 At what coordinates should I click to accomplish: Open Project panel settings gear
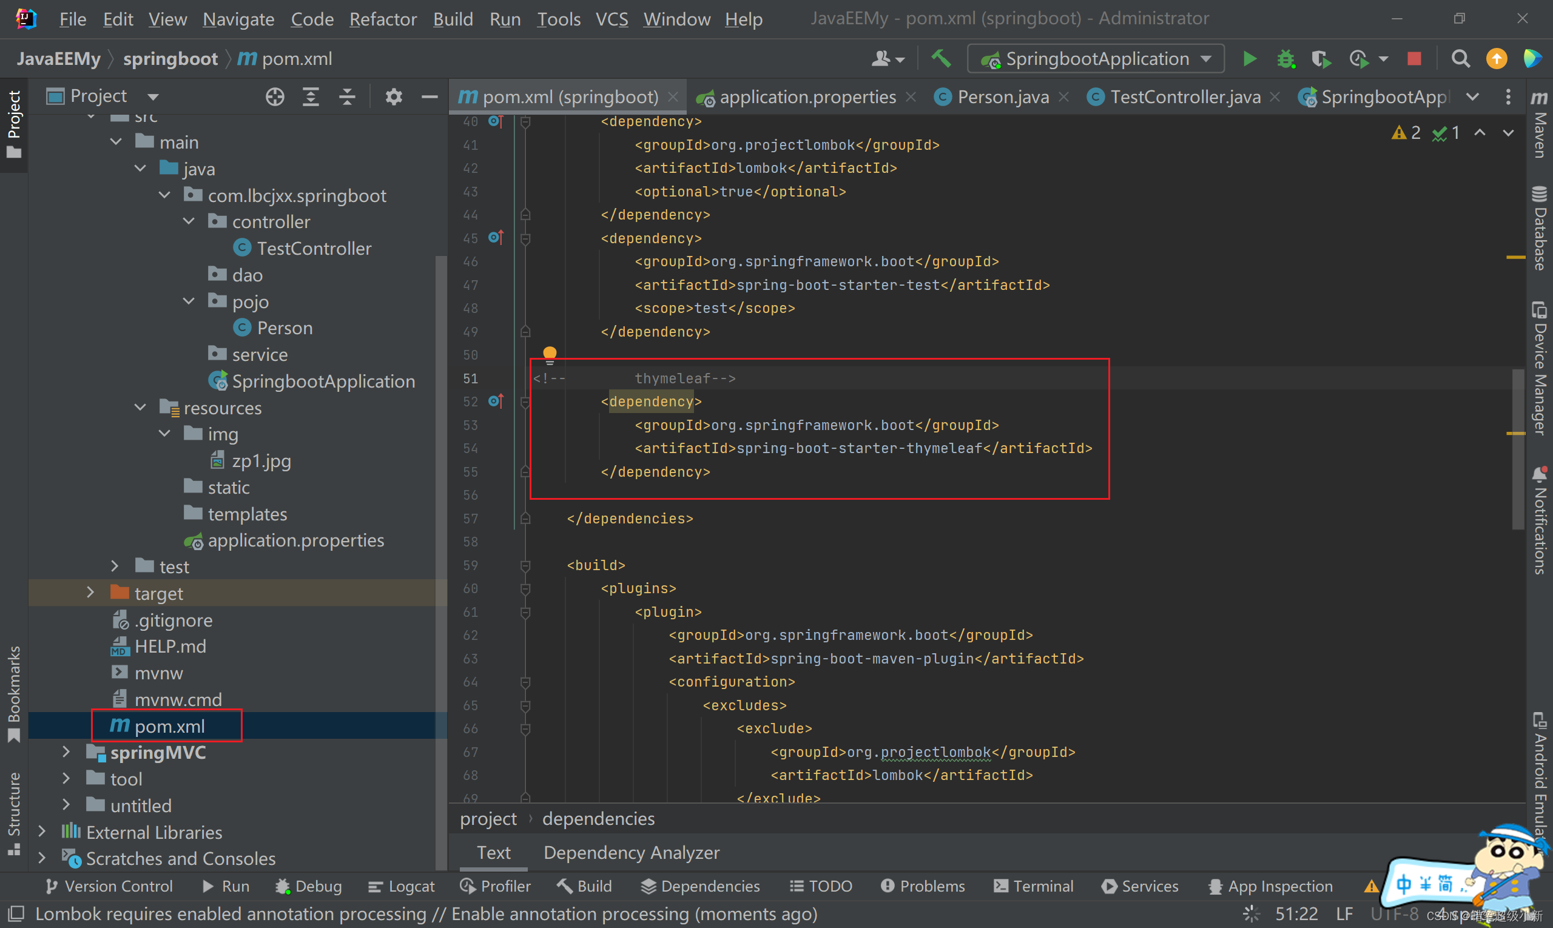(x=394, y=96)
